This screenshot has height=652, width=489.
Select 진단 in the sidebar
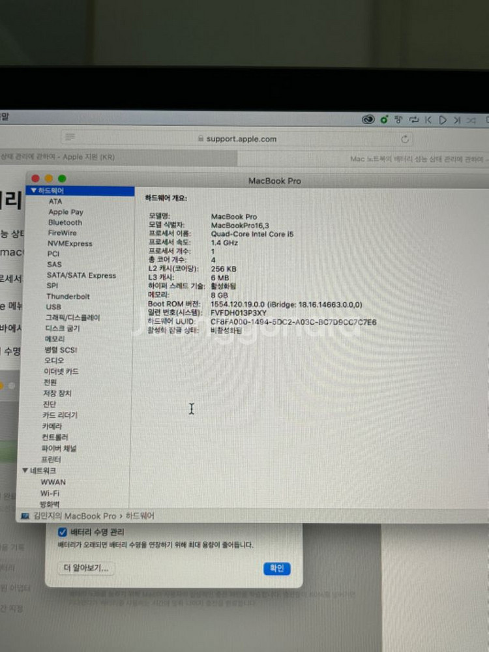(49, 404)
